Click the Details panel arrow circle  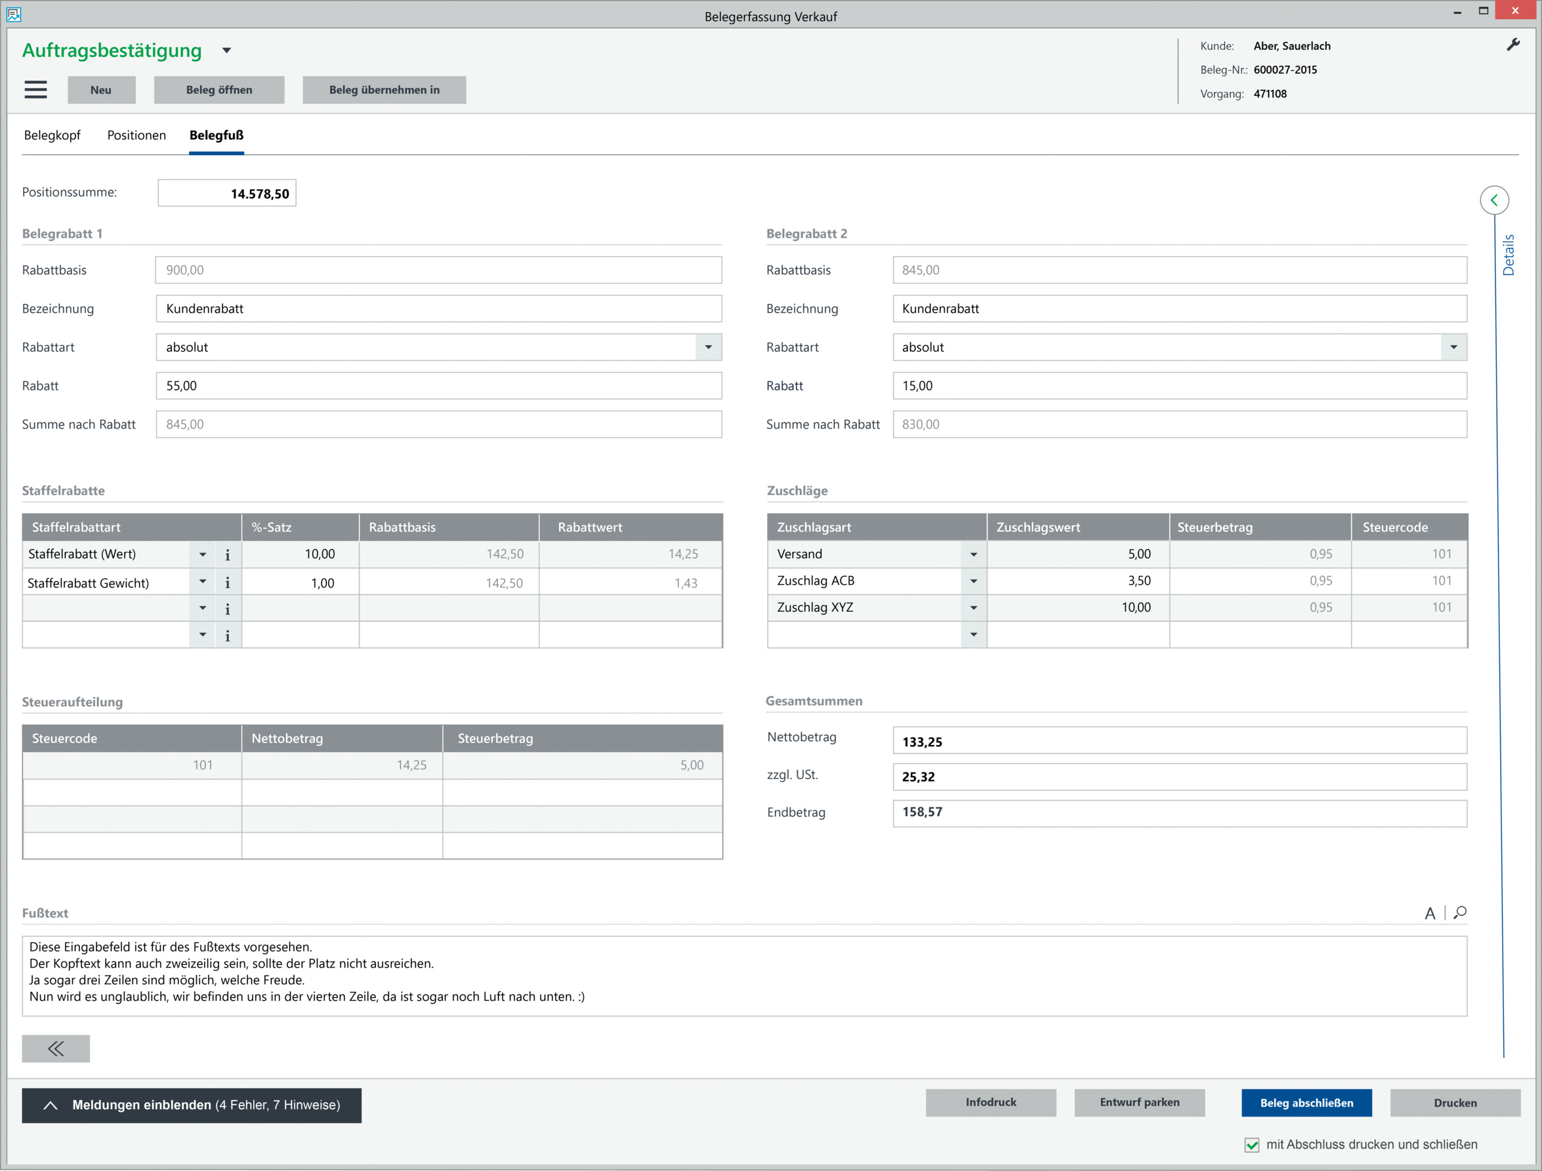pyautogui.click(x=1494, y=201)
